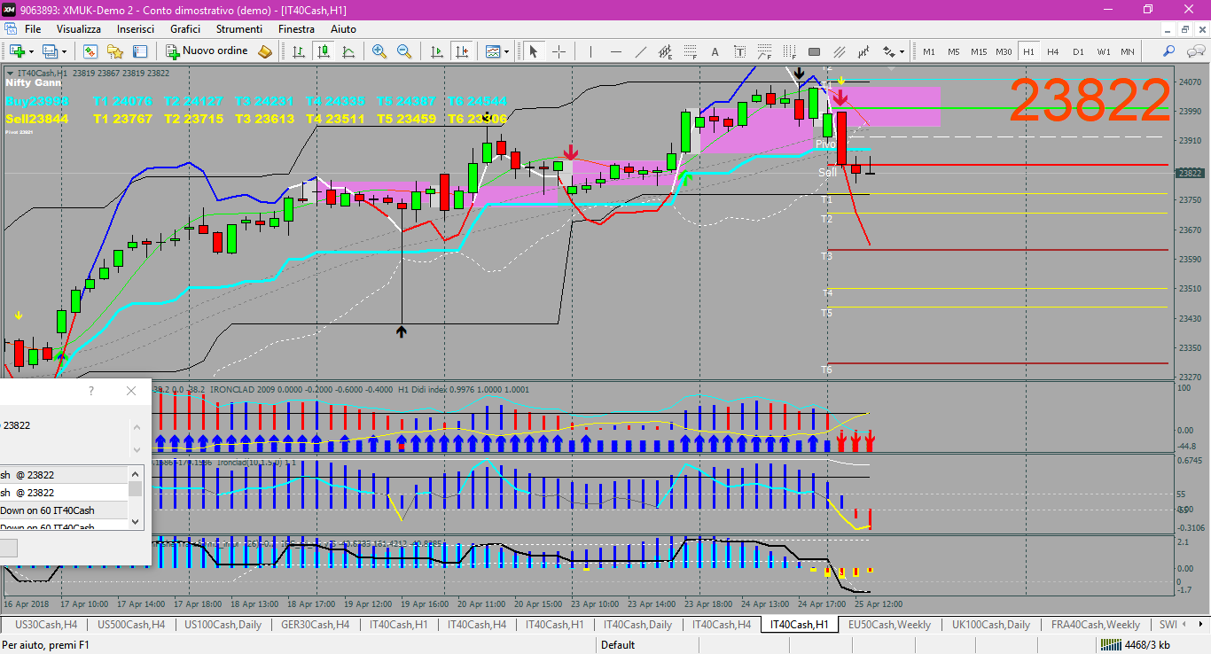Expand the New Chart dropdown arrow
The image size is (1211, 654).
[31, 51]
